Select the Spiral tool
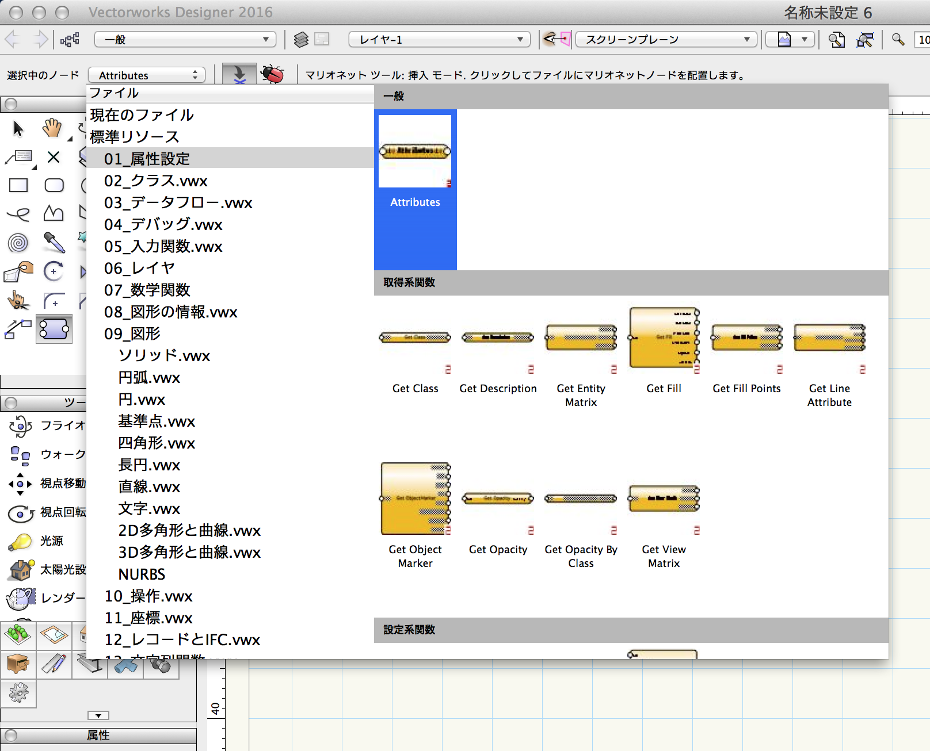This screenshot has width=930, height=751. pos(18,242)
